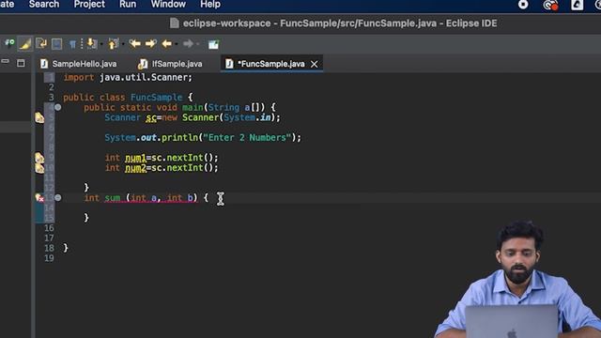The width and height of the screenshot is (601, 338).
Task: Collapse the sum method fold marker
Action: [58, 198]
